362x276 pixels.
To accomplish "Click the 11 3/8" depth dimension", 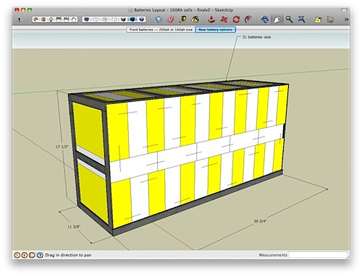I will pos(74,227).
